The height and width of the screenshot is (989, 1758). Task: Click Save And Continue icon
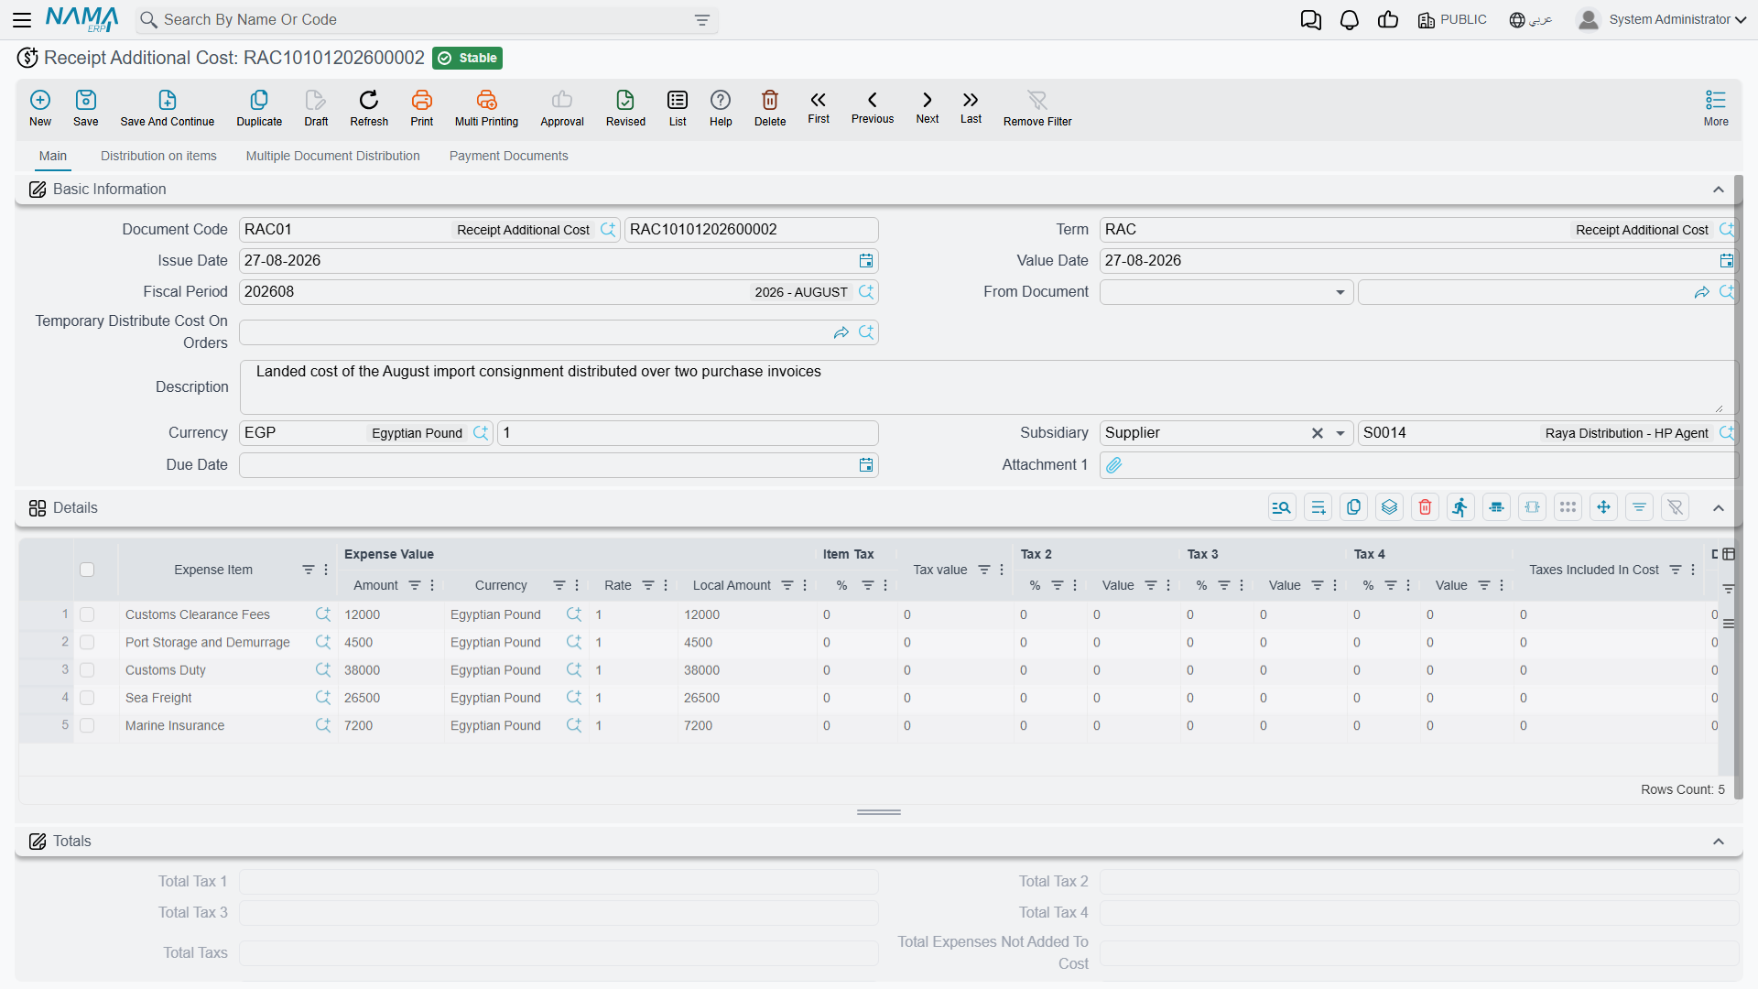tap(168, 100)
